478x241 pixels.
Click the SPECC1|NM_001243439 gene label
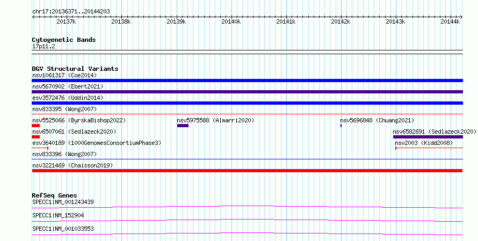(x=63, y=202)
